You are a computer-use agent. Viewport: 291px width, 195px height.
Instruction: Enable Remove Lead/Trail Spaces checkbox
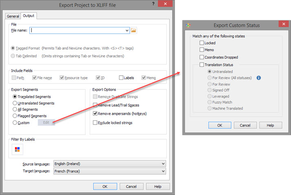pos(95,105)
